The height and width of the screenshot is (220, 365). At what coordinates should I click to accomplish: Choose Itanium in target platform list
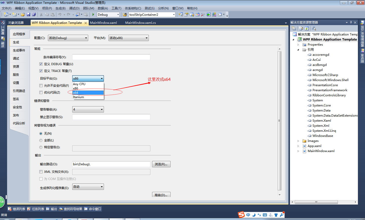click(88, 97)
